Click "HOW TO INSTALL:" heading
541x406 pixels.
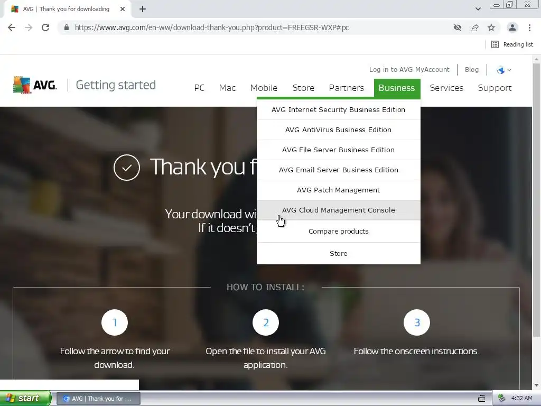click(266, 287)
